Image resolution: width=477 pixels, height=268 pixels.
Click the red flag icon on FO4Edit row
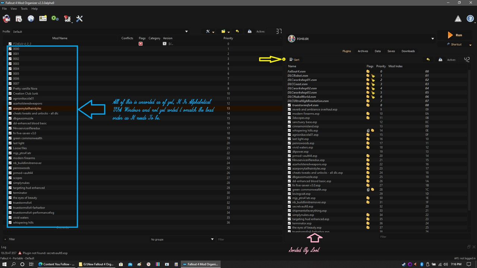[140, 44]
